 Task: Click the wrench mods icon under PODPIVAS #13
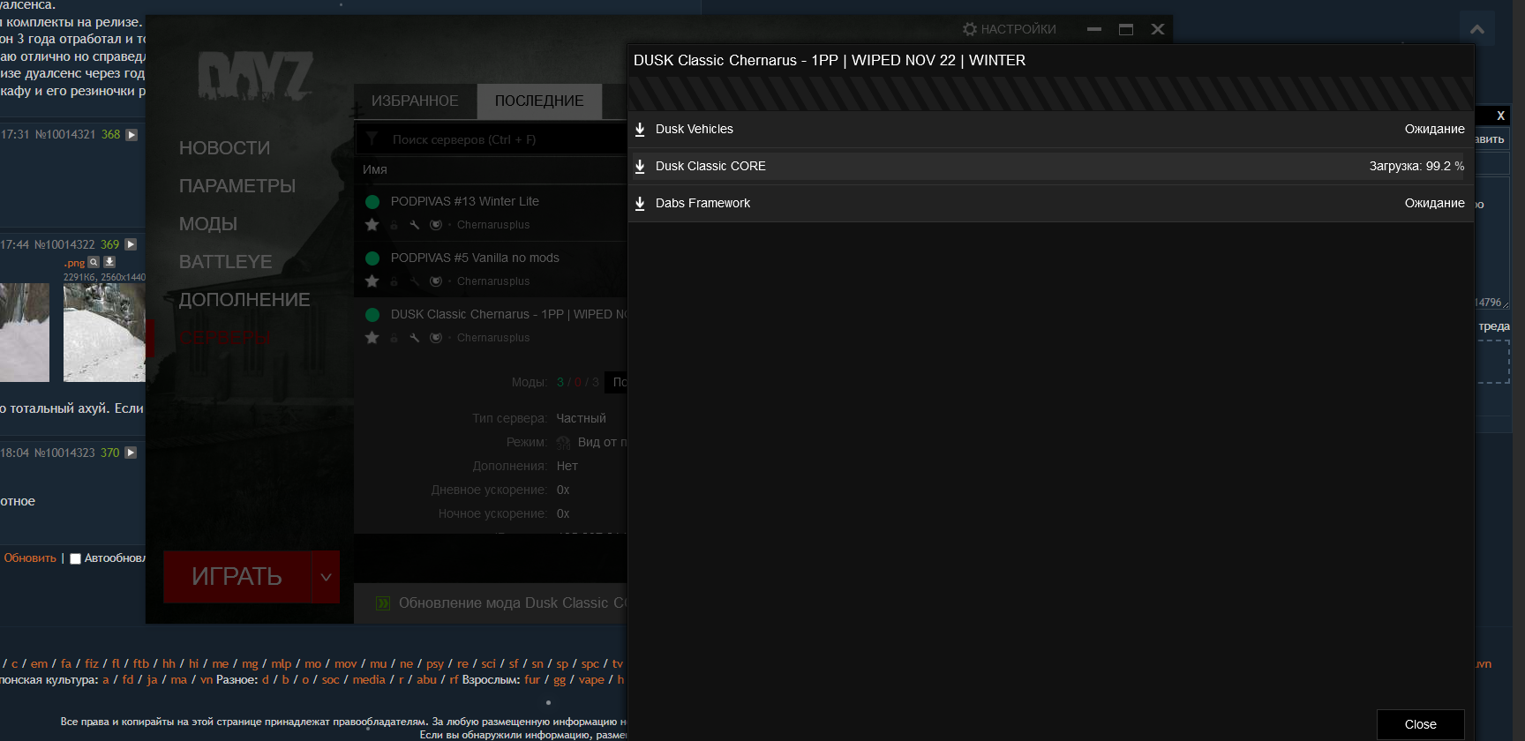[x=415, y=225]
